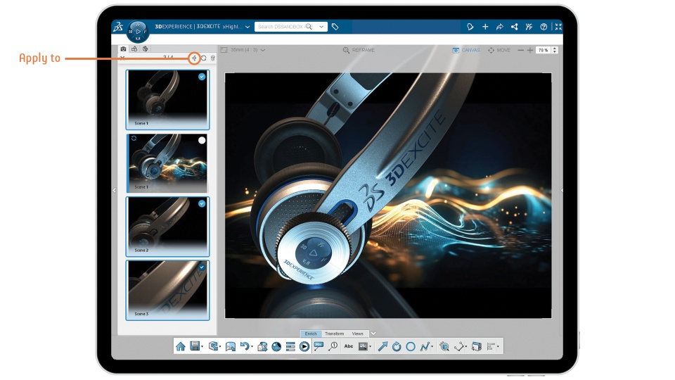Uncheck the first Scene 1 thumbnail checkmark
Viewport: 675px width, 380px height.
202,77
